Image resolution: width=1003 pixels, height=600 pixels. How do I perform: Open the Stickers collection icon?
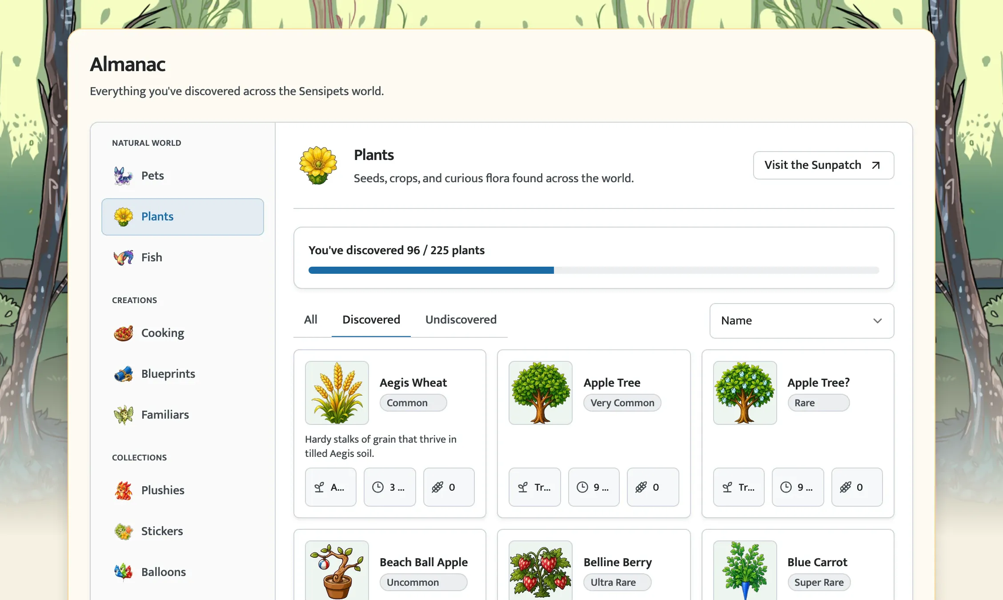point(124,532)
